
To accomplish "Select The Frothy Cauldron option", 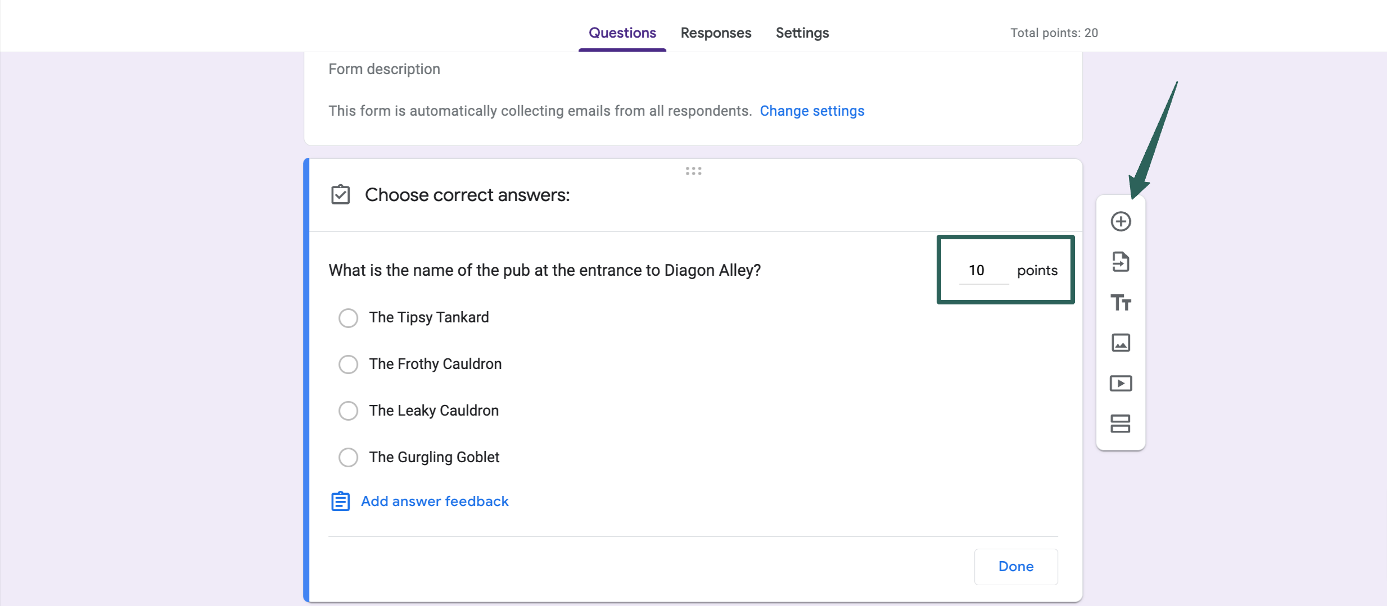I will 348,364.
